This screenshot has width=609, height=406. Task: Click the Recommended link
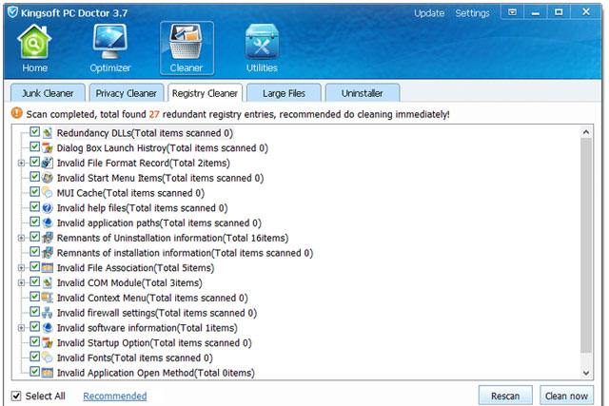(x=115, y=396)
